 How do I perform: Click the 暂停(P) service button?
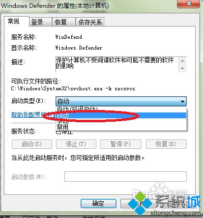click(121, 144)
